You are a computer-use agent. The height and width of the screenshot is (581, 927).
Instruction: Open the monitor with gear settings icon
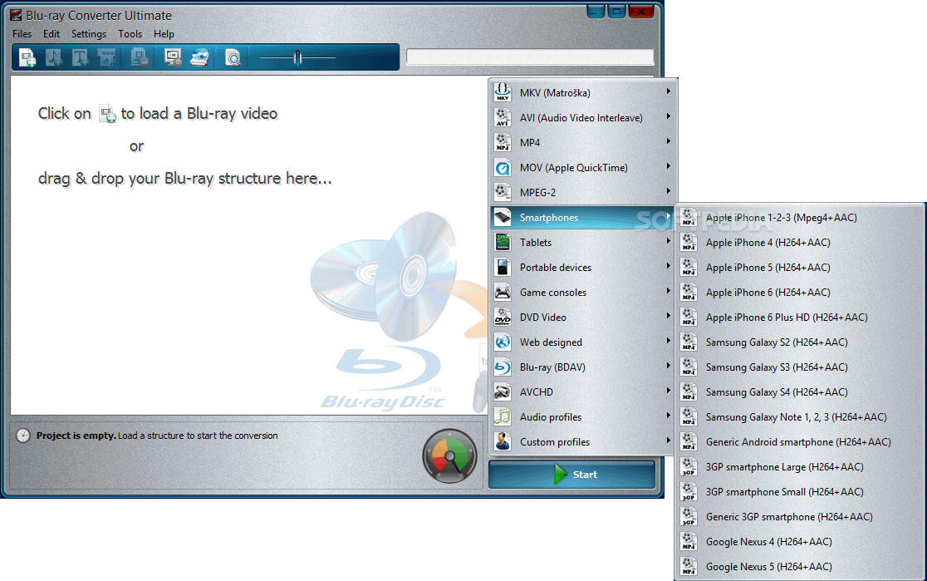coord(173,57)
